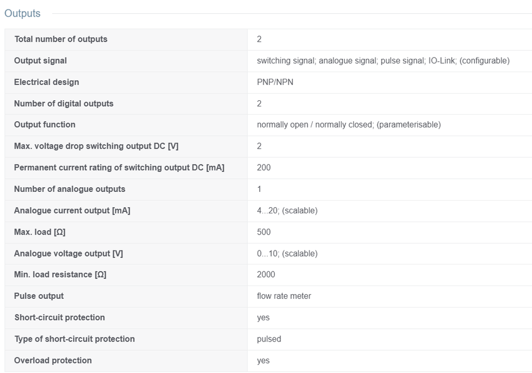Viewport: 532px width, 373px height.
Task: Click the Electrical design label
Action: [47, 82]
